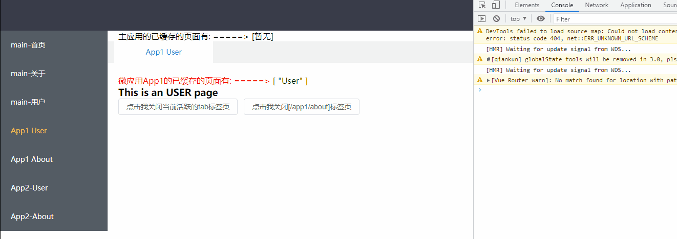The height and width of the screenshot is (239, 677).
Task: Expand the qiankun globalState warning
Action: [x=488, y=60]
